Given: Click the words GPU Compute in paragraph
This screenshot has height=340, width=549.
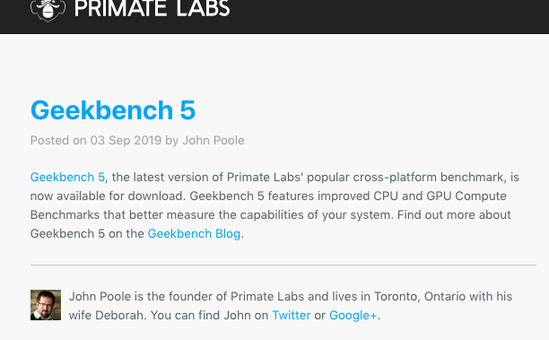Looking at the screenshot, I should pos(466,196).
